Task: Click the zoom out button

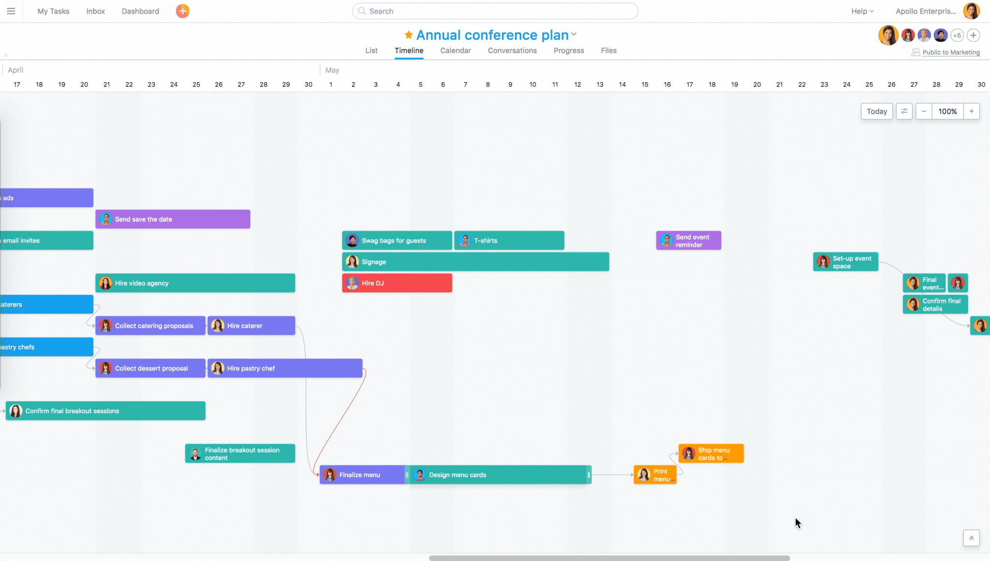Action: pyautogui.click(x=923, y=111)
